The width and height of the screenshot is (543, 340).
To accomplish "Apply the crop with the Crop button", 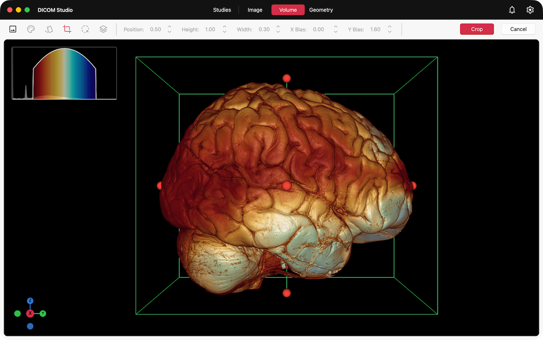I will click(477, 29).
